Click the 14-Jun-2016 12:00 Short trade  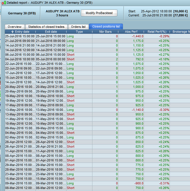97,82
